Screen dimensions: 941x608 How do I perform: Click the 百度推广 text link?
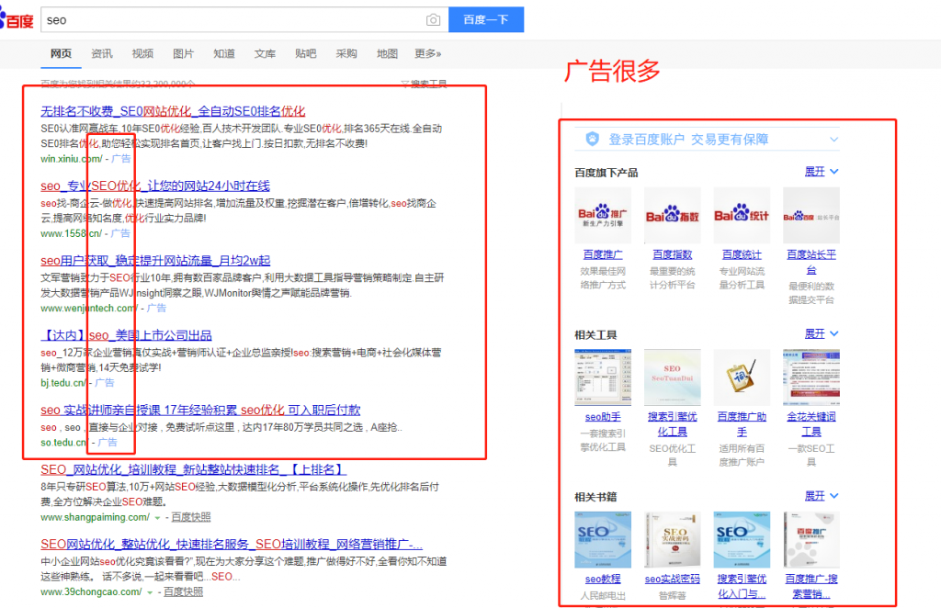click(x=603, y=254)
